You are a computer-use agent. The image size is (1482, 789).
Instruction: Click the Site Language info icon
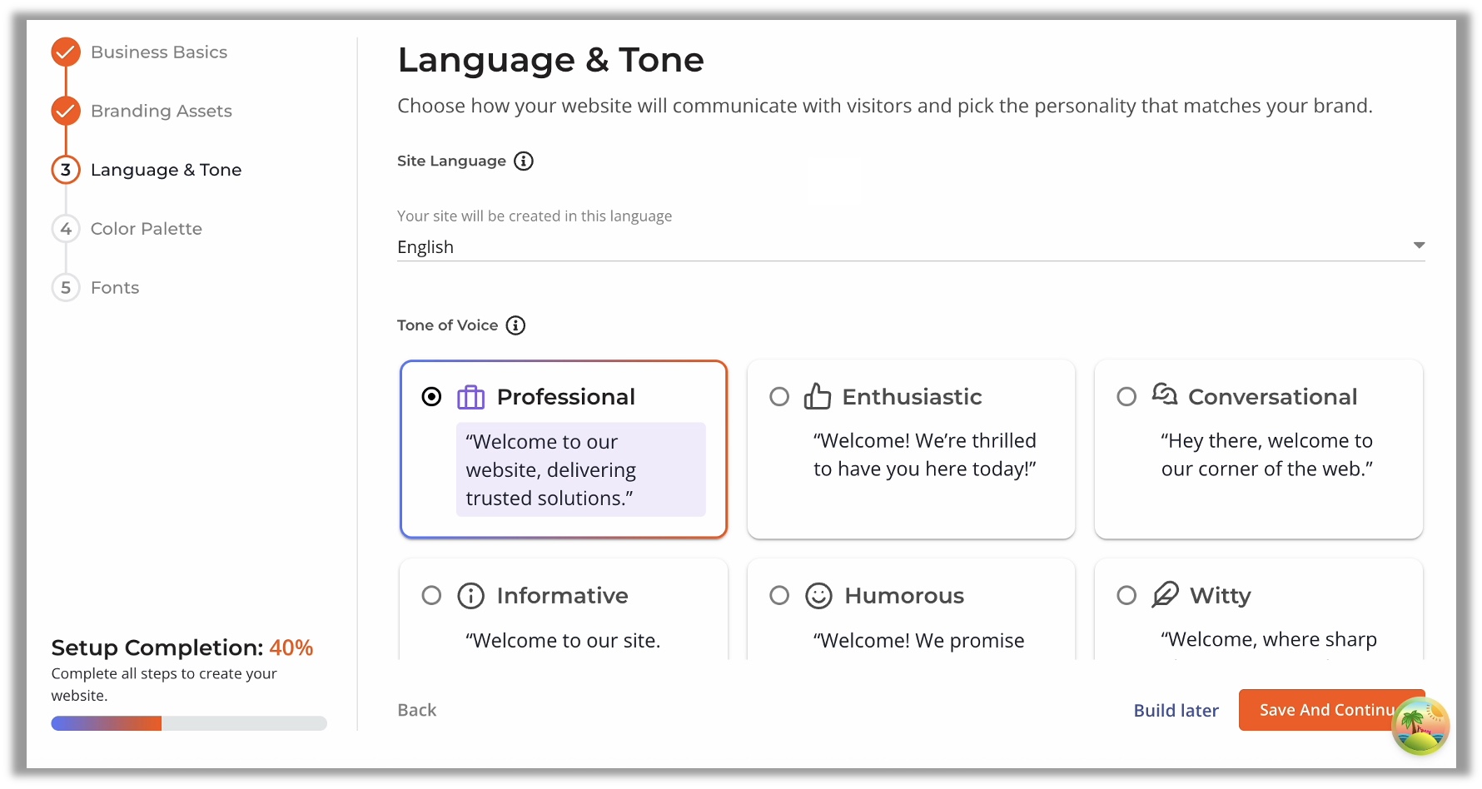(x=524, y=161)
